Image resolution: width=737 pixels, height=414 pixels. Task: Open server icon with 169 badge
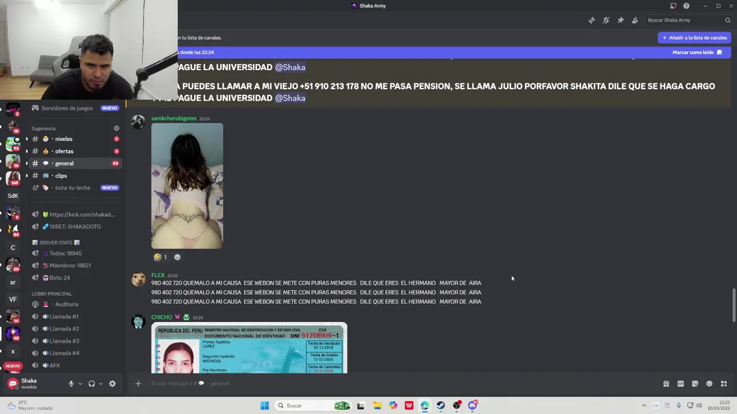pyautogui.click(x=13, y=178)
